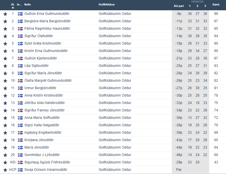This screenshot has height=174, width=226.
Task: Sort by the Nafn column header
Action: click(27, 5)
